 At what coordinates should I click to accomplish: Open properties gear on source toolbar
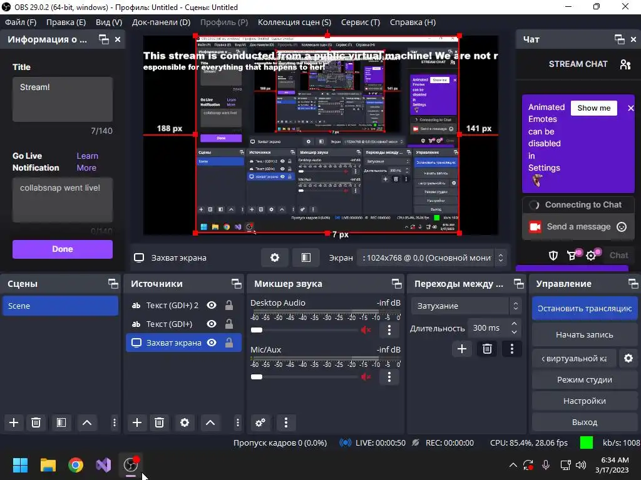(275, 257)
